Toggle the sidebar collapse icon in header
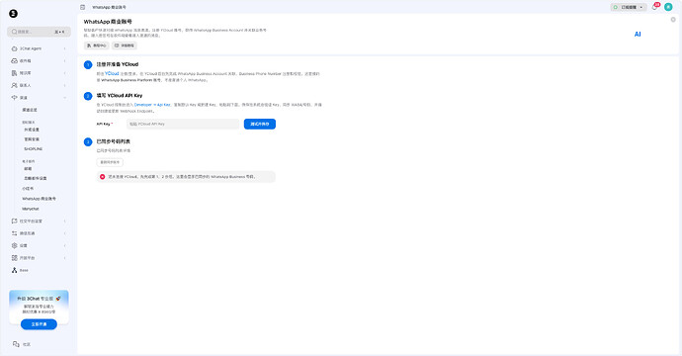The height and width of the screenshot is (356, 682). pyautogui.click(x=83, y=7)
